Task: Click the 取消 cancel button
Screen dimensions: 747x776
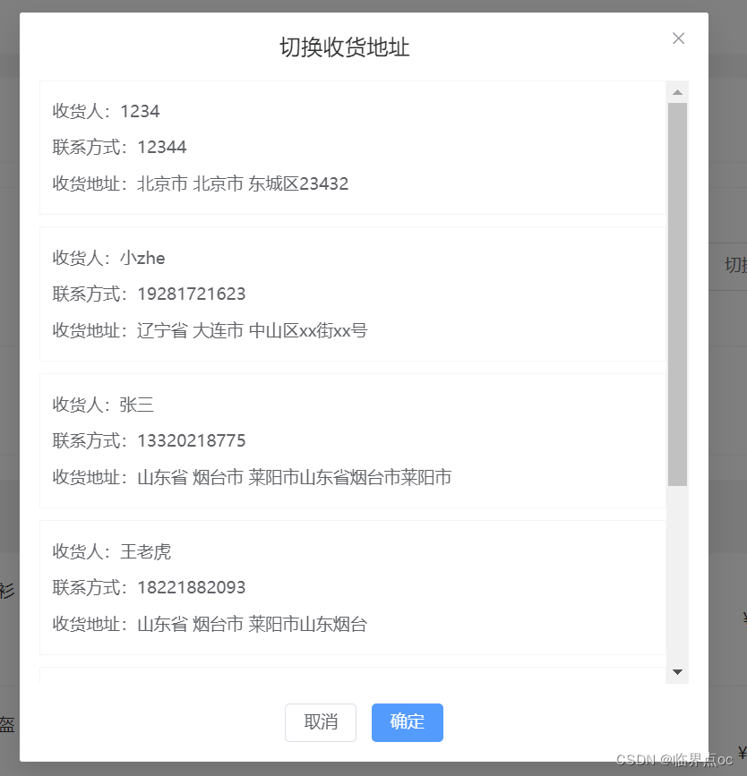Action: click(x=320, y=722)
